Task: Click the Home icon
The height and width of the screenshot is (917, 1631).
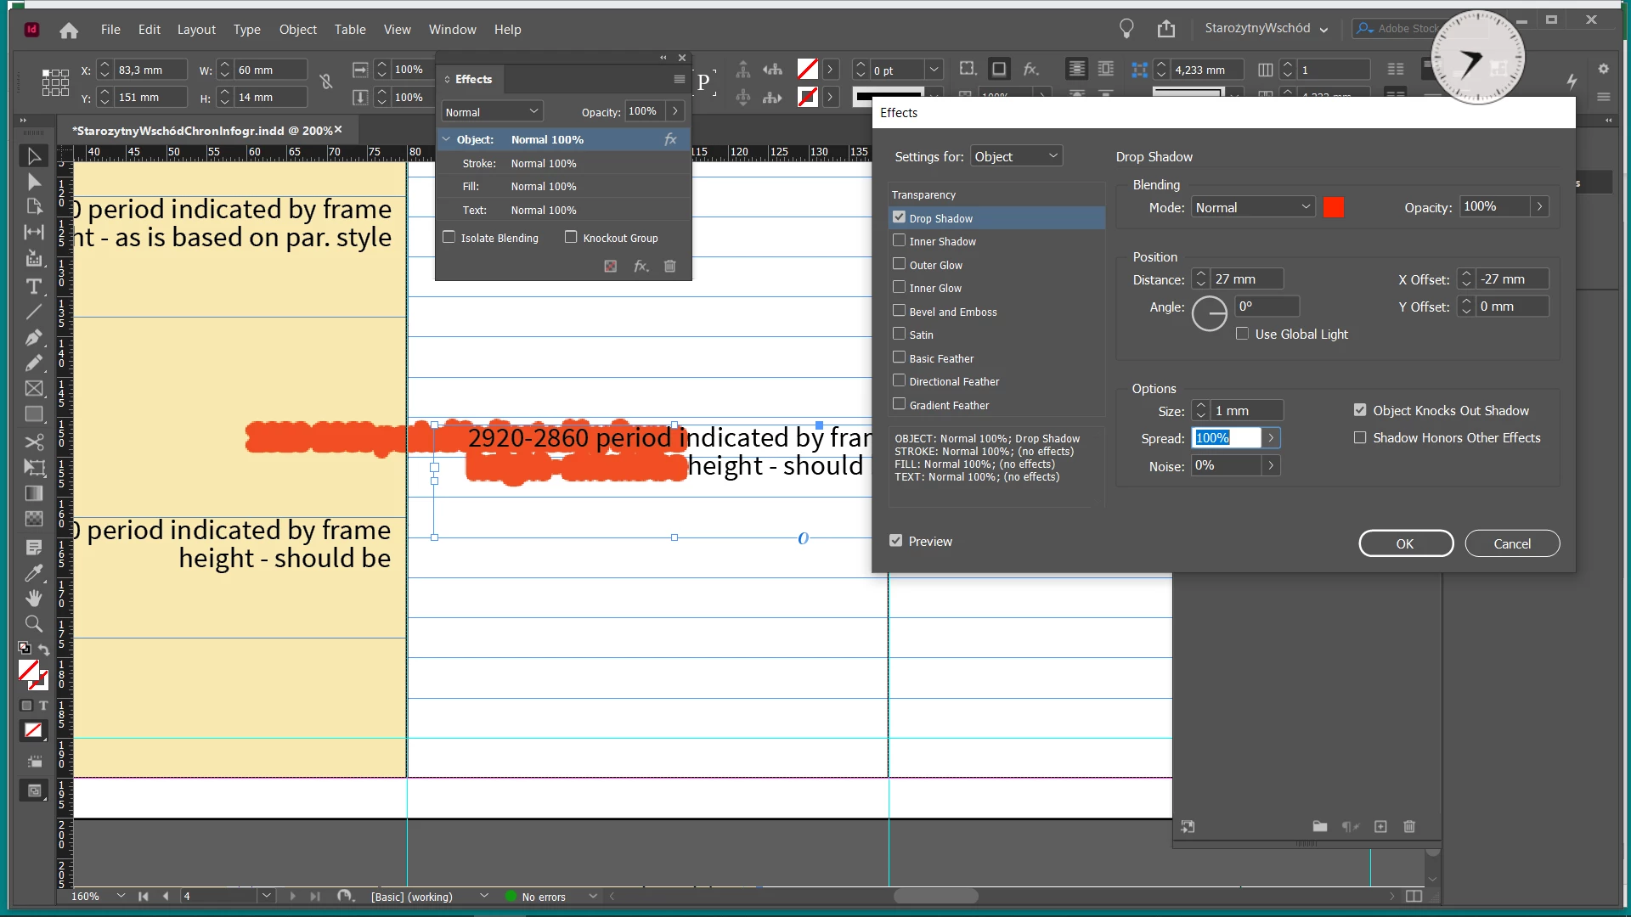Action: (69, 30)
